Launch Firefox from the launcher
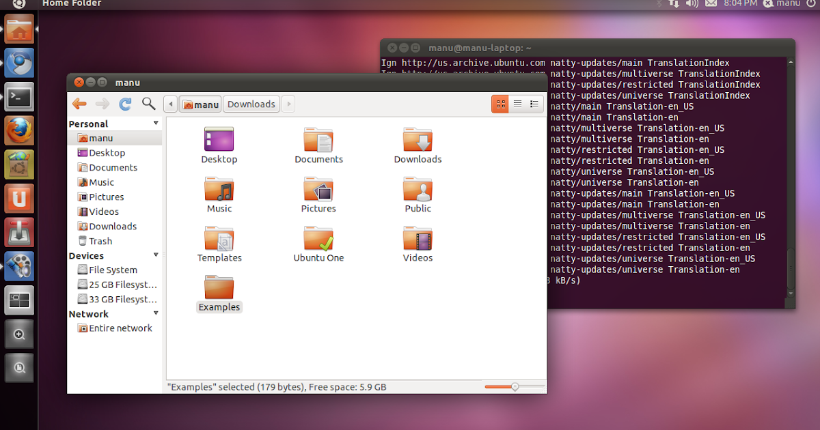 click(x=19, y=130)
